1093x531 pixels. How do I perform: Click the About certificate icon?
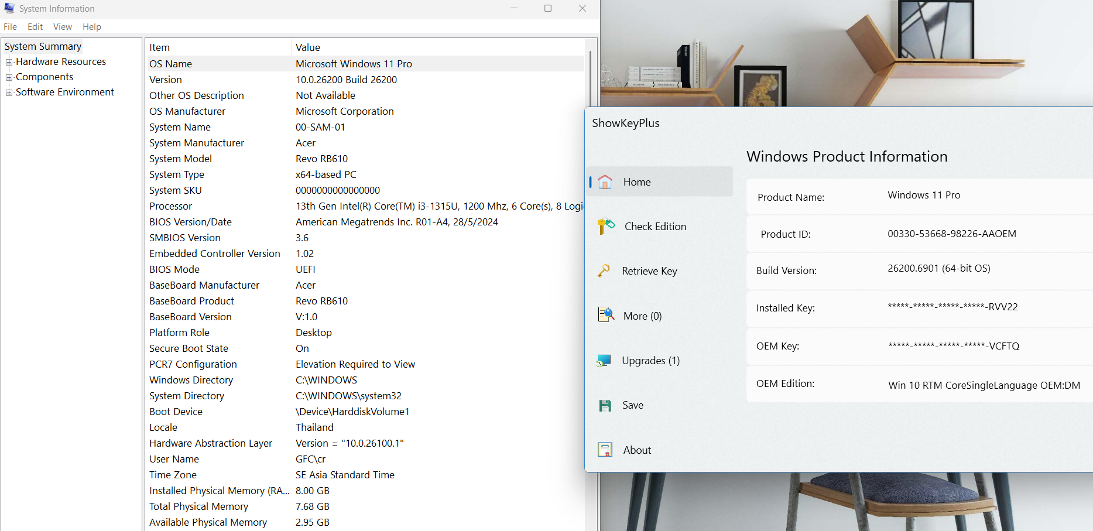click(x=605, y=450)
